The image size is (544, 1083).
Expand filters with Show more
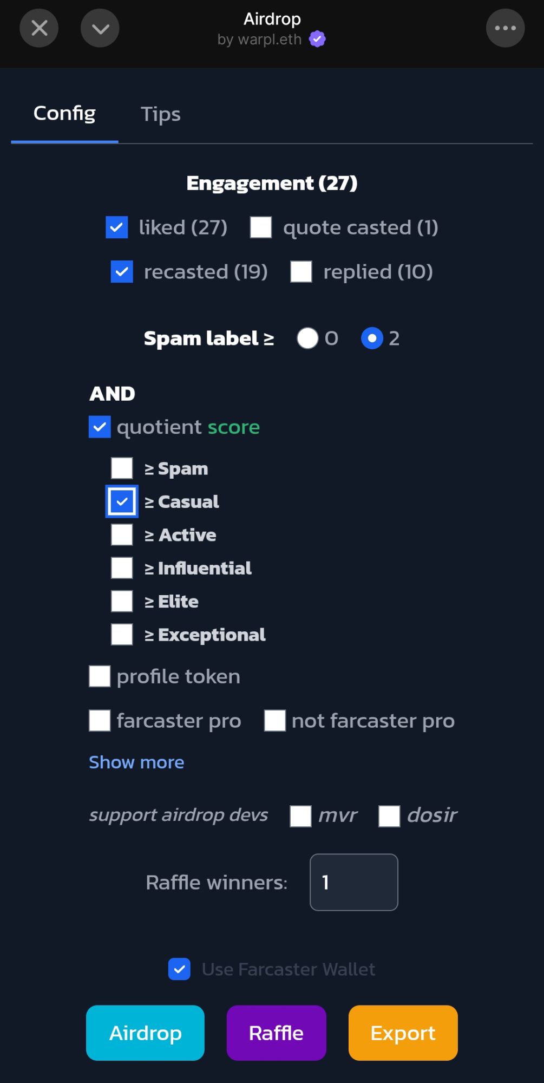click(136, 762)
